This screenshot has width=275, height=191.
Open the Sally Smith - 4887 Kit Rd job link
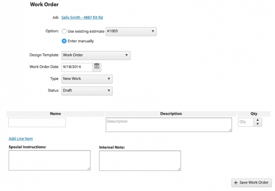(x=82, y=17)
